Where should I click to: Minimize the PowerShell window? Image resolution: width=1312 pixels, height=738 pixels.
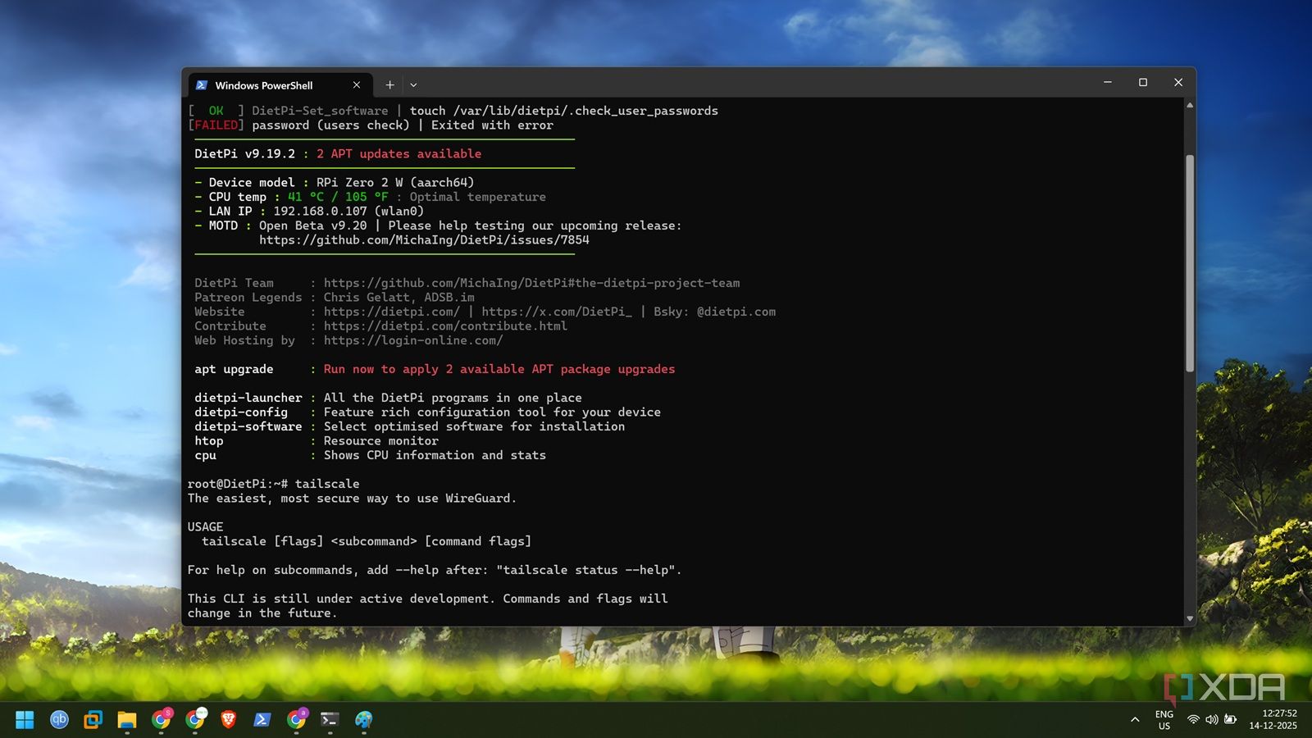click(x=1108, y=82)
